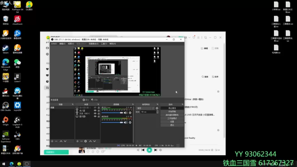Adjust the desktop audio volume slider
Viewport: 297px width, 167px height.
pos(112,122)
